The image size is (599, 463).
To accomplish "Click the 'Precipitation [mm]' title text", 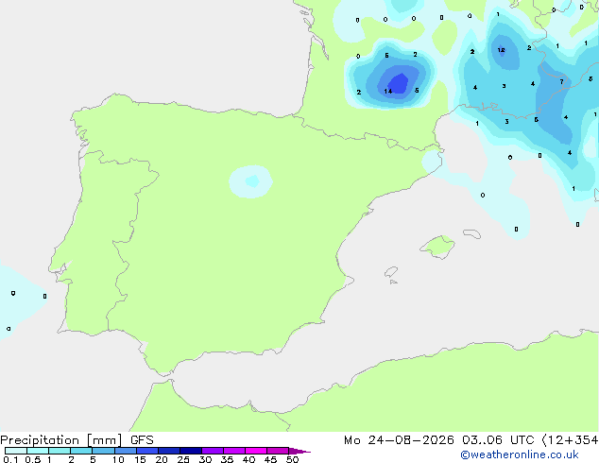I will pos(61,440).
